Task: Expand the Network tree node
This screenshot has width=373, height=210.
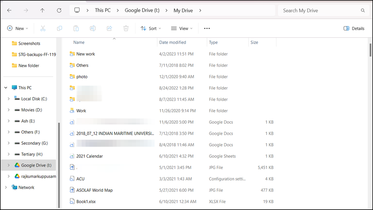Action: tap(6, 187)
